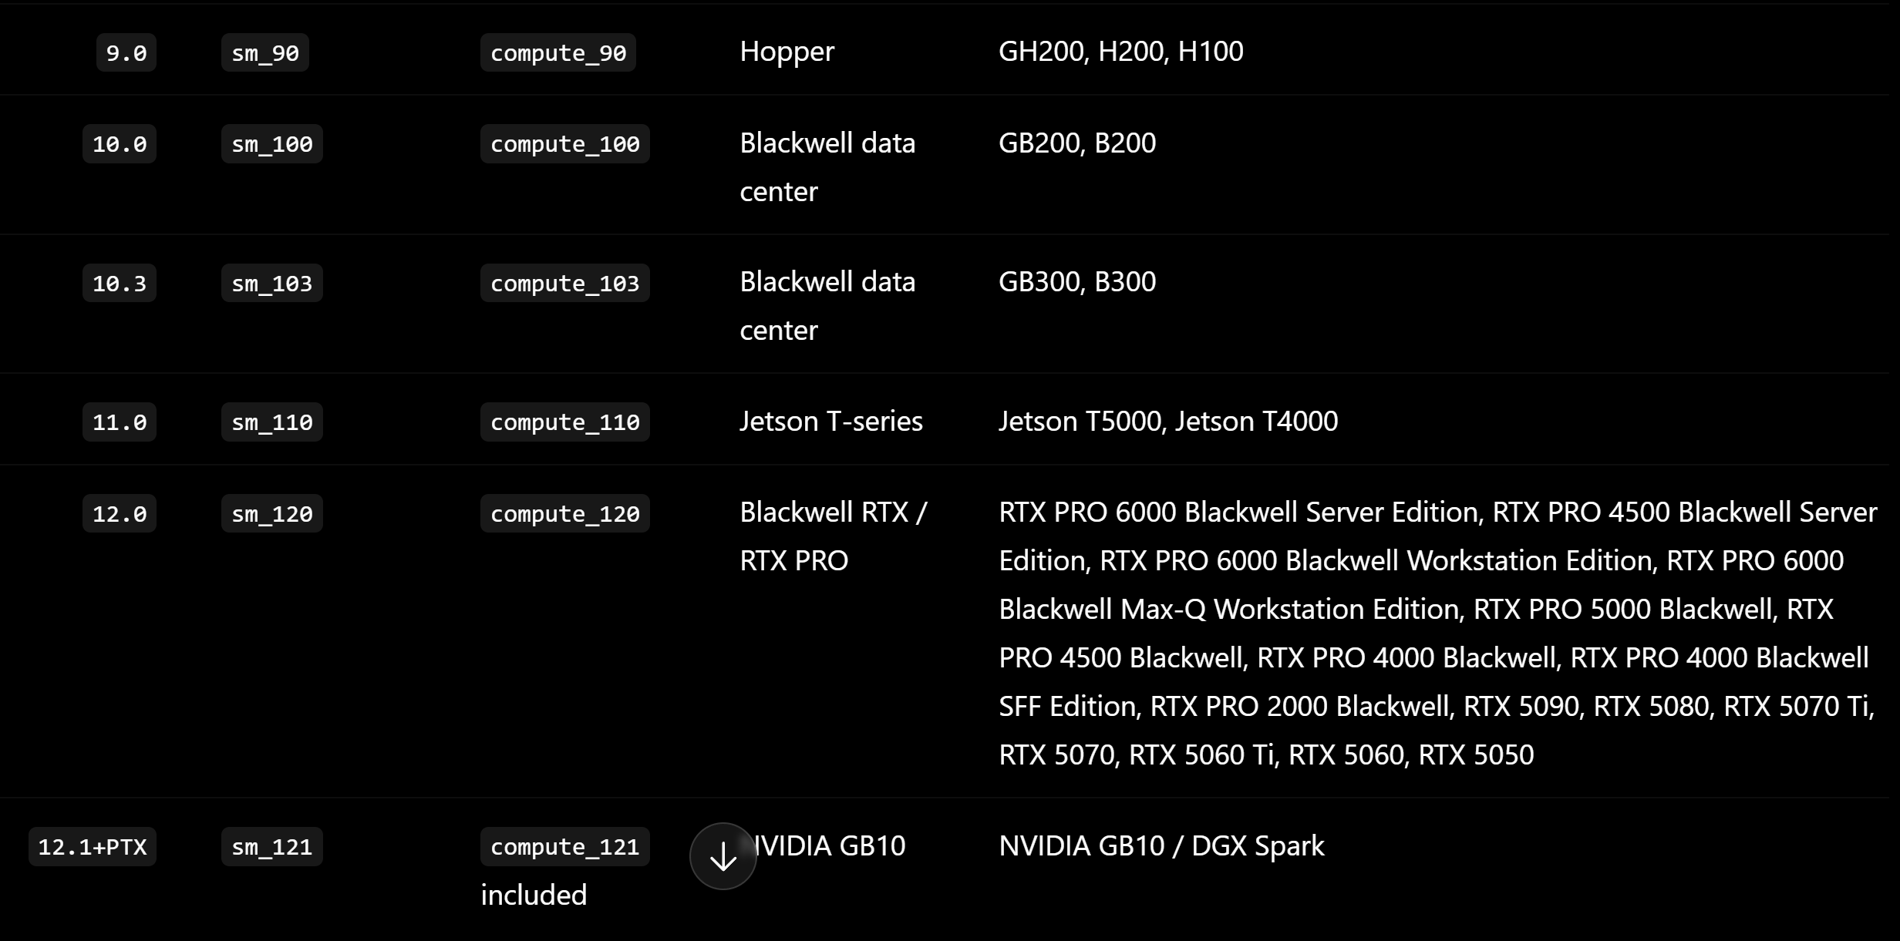This screenshot has width=1900, height=941.
Task: Click the 9.0 compute capability badge
Action: click(x=126, y=52)
